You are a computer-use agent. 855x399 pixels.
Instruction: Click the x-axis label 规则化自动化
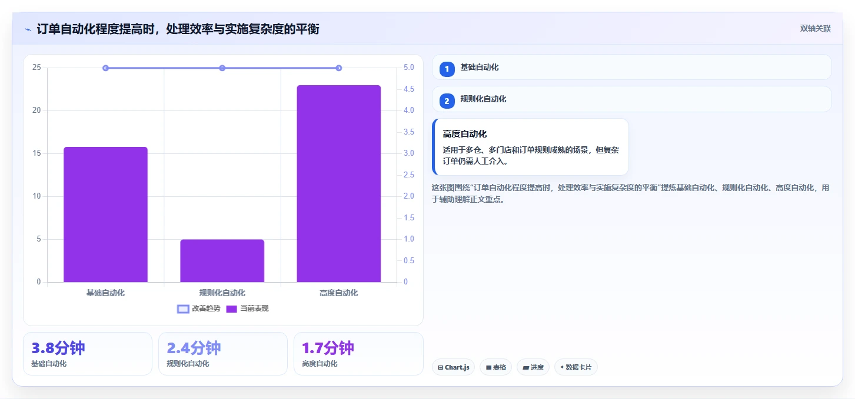[x=222, y=293]
